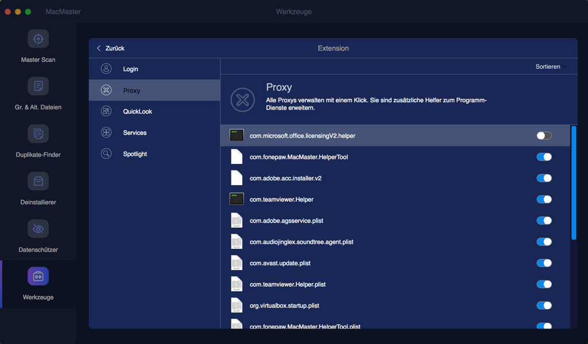Open the Sortieren dropdown
Image resolution: width=588 pixels, height=344 pixels.
[x=551, y=67]
